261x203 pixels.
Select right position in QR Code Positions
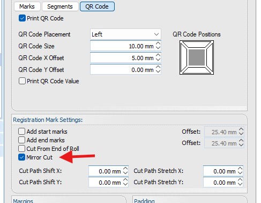pos(210,57)
